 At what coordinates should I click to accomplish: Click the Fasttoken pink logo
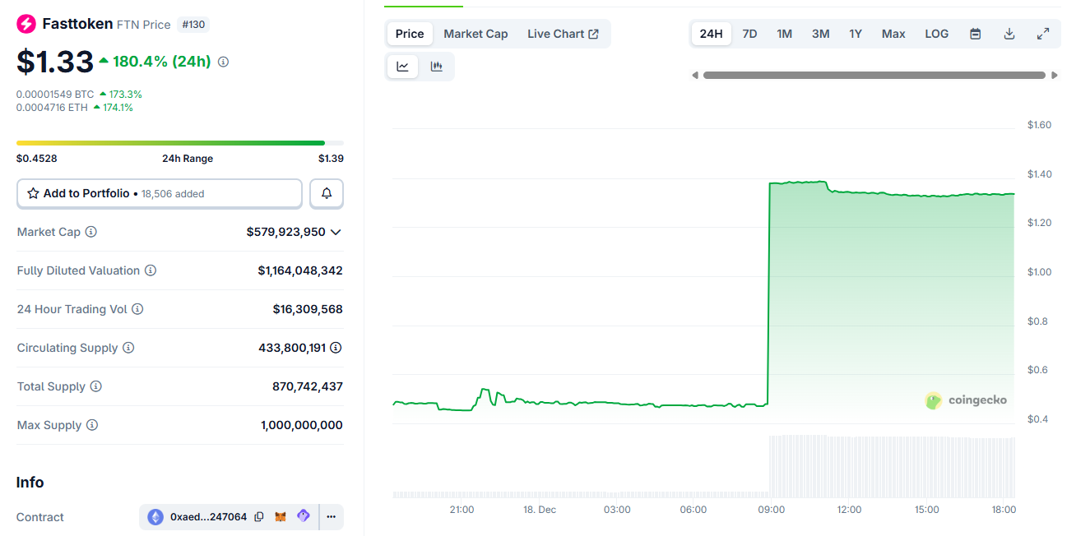[24, 24]
